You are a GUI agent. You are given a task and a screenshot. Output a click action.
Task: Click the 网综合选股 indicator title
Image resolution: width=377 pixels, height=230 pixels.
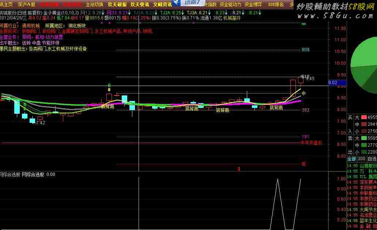pyautogui.click(x=10, y=174)
